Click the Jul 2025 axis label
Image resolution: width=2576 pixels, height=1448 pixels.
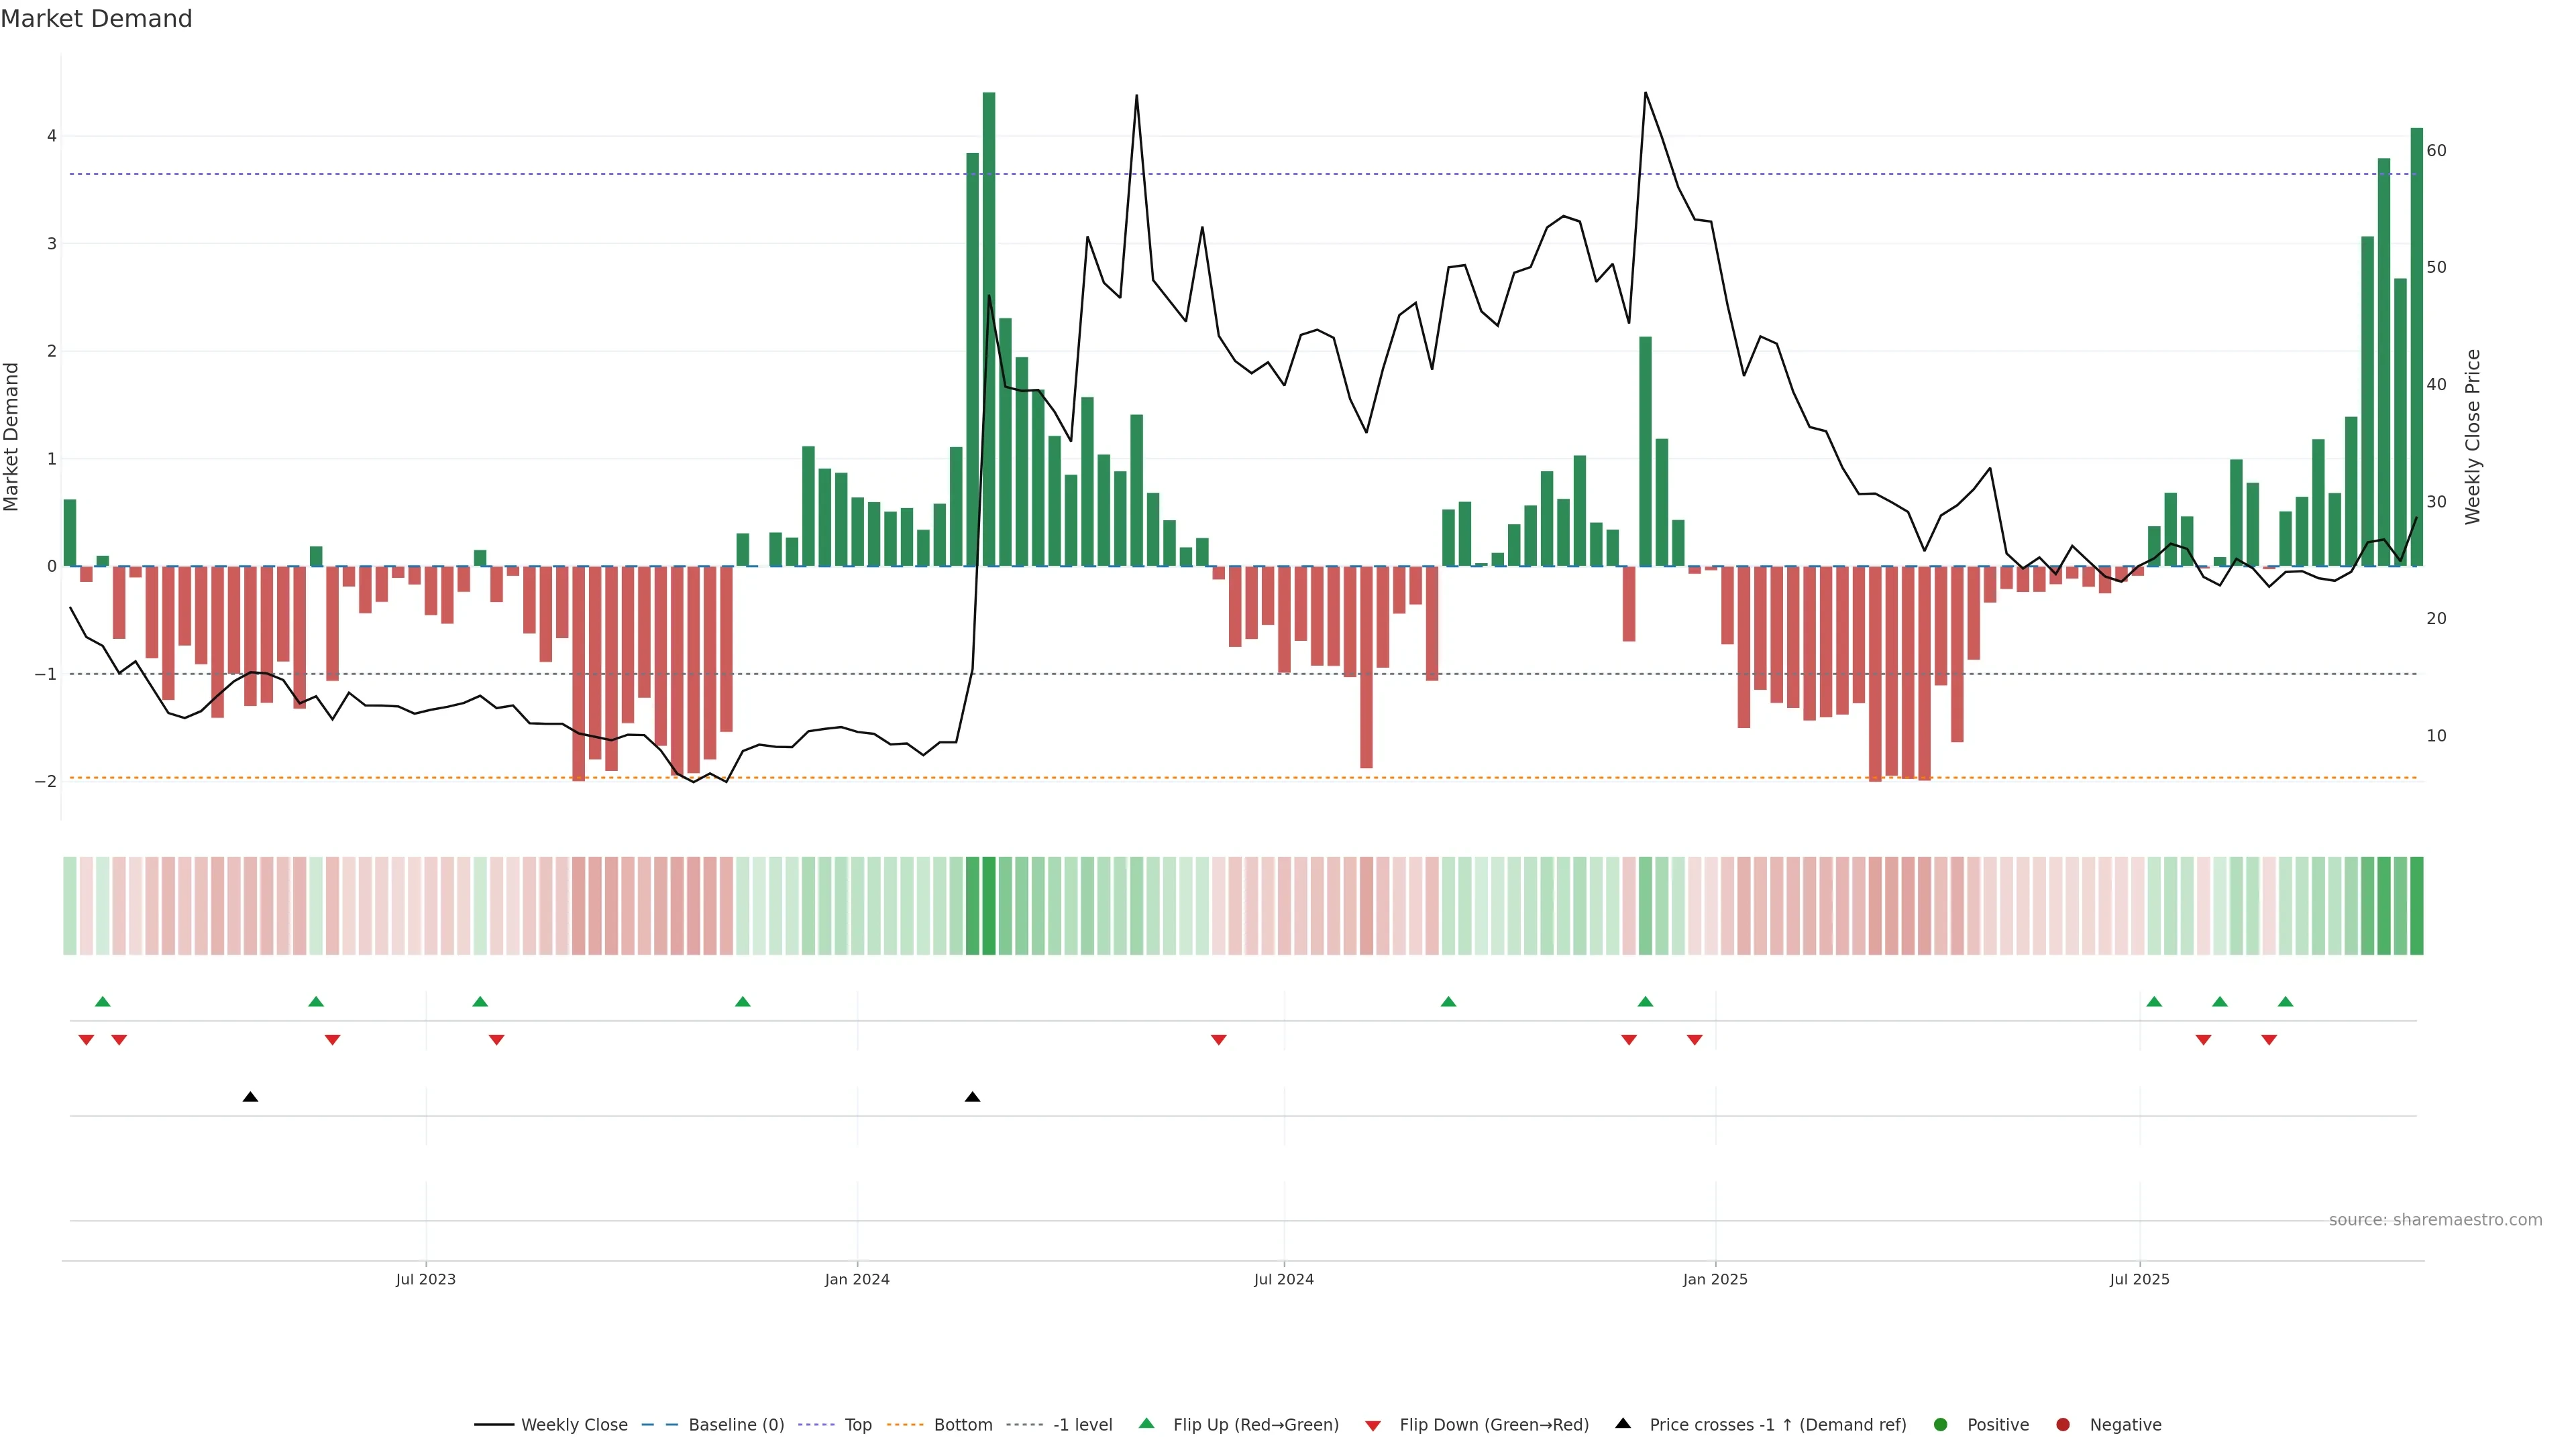pyautogui.click(x=2139, y=1279)
